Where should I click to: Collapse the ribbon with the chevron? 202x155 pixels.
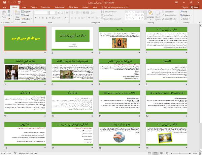[200, 23]
